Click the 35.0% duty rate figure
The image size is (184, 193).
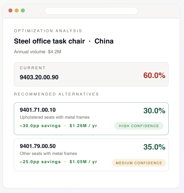pos(154,147)
